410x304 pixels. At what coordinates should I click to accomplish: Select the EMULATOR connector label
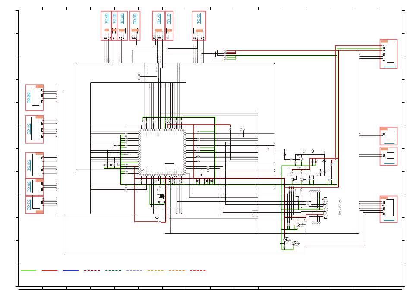coord(340,207)
